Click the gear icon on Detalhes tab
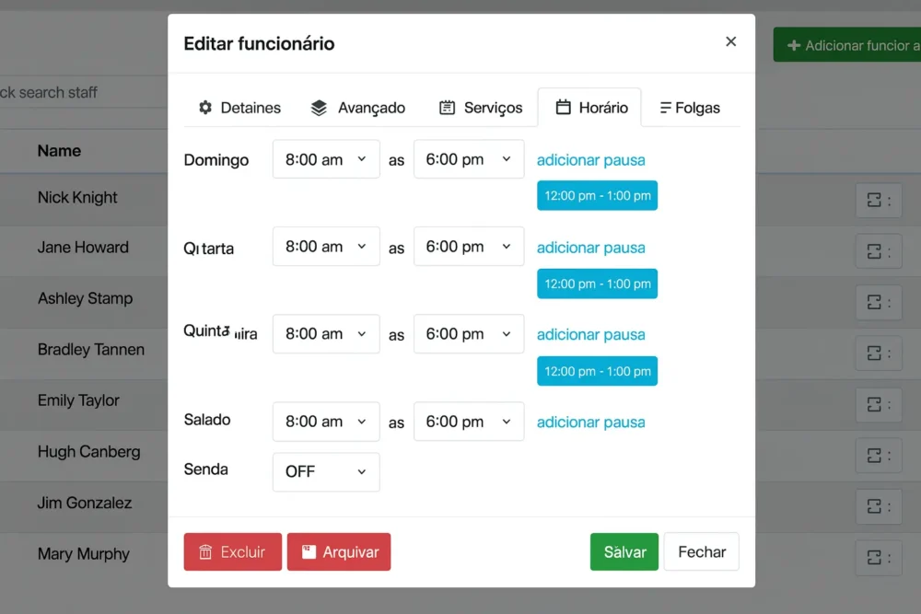 point(205,108)
